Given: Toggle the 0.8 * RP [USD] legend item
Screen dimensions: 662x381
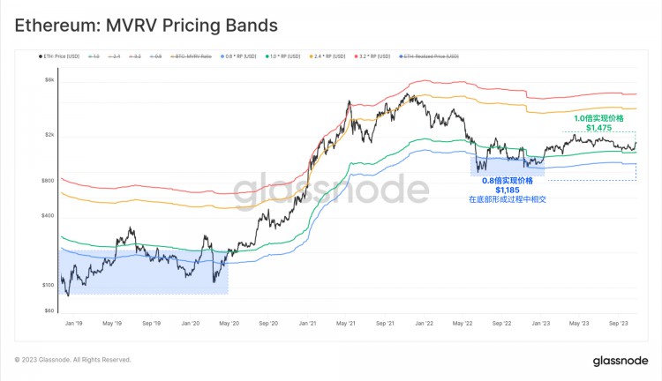Looking at the screenshot, I should [238, 56].
